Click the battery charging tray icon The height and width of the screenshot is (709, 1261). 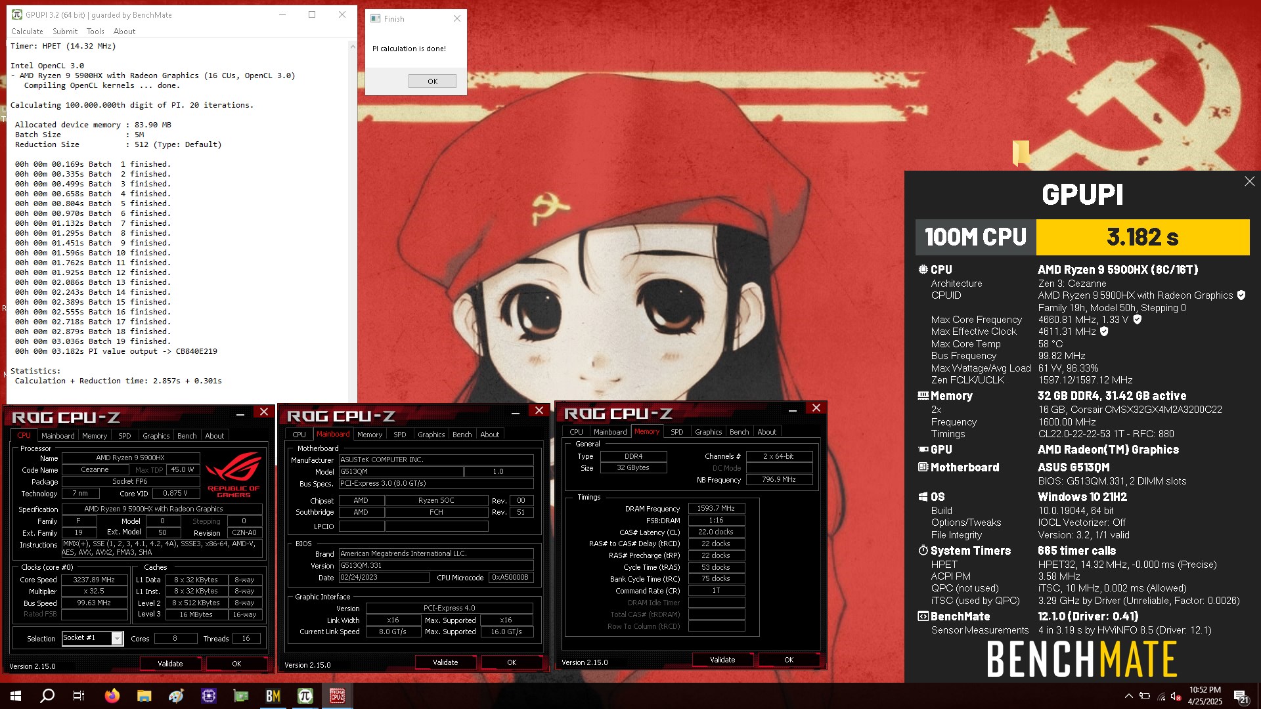(x=1145, y=696)
